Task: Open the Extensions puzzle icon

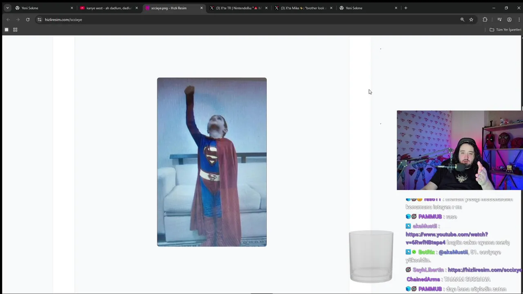Action: click(x=485, y=20)
